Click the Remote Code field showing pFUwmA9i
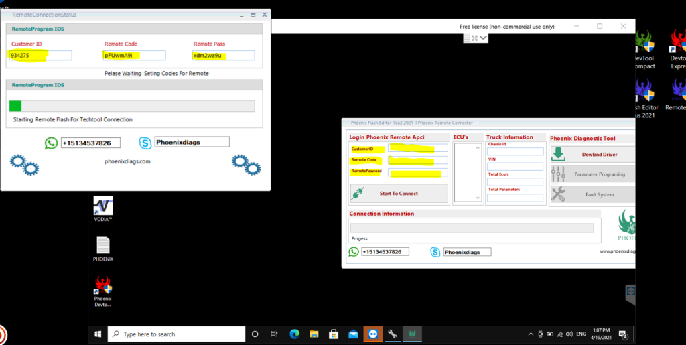The image size is (686, 345). click(134, 56)
